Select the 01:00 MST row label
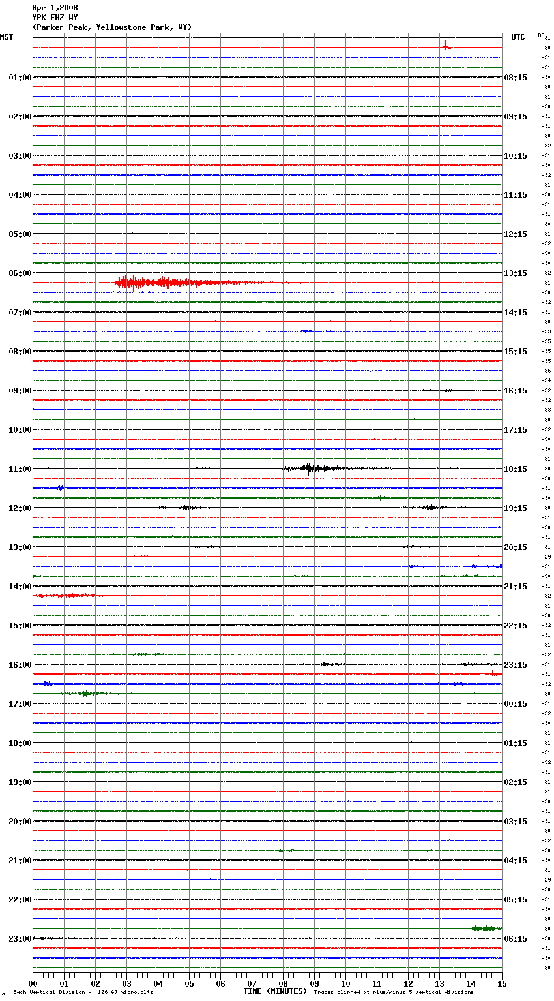The height and width of the screenshot is (1001, 554). (x=20, y=78)
